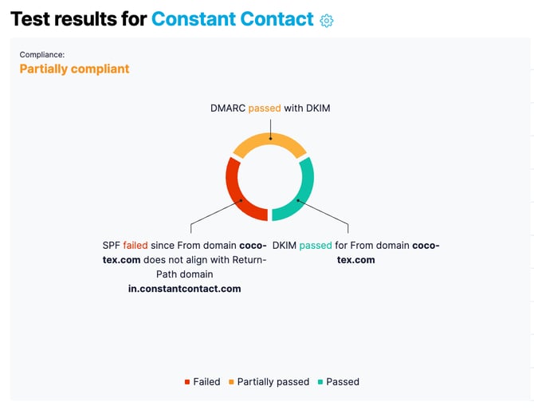Click the Compliance heading label
This screenshot has height=410, width=534.
click(x=42, y=54)
